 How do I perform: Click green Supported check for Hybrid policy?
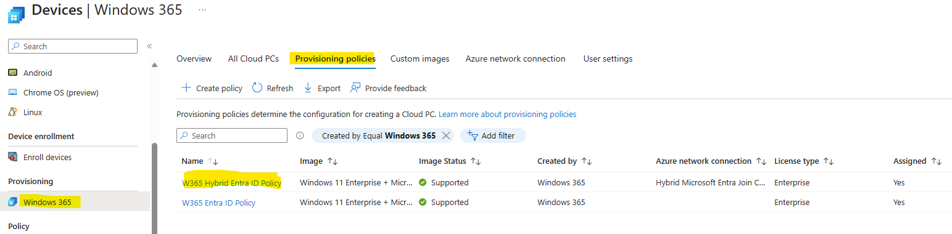pos(423,182)
